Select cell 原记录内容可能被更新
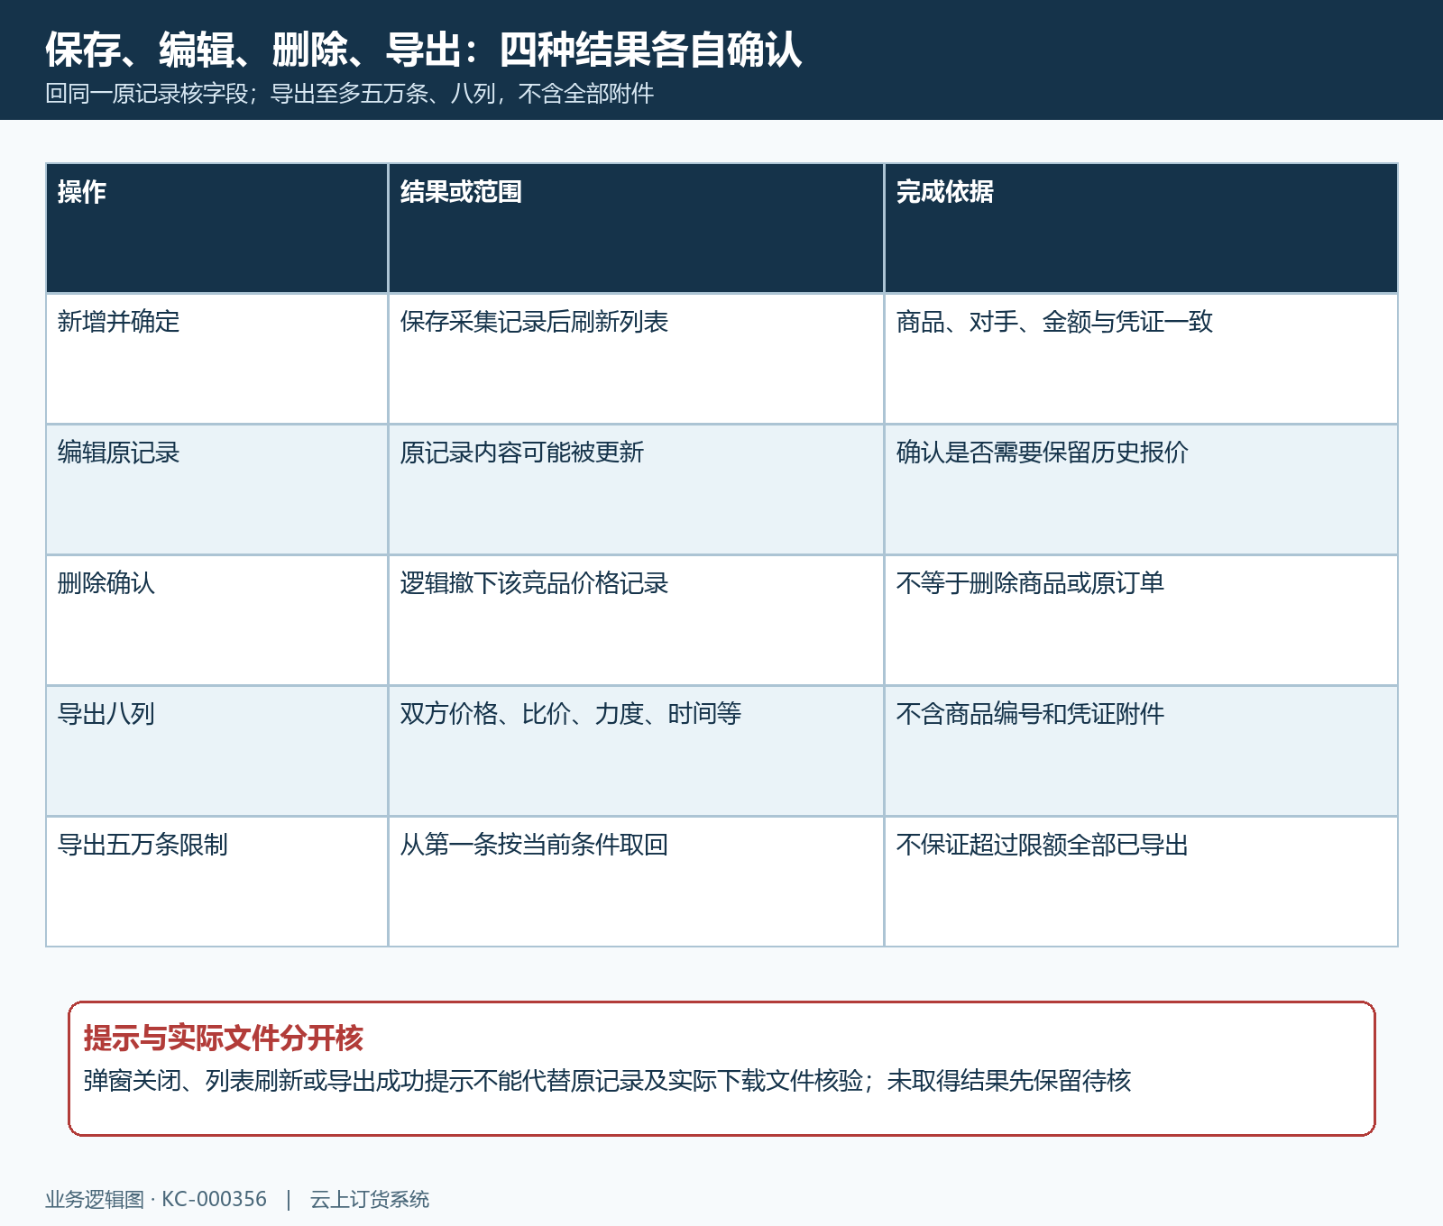The image size is (1443, 1226). 636,489
